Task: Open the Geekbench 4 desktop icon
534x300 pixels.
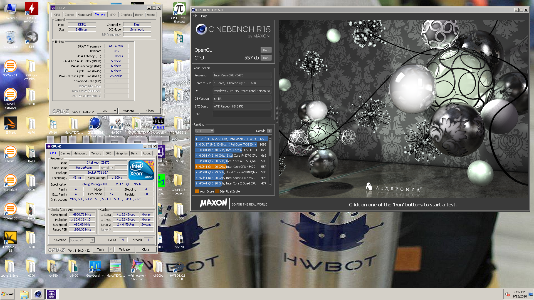Action: point(95,269)
